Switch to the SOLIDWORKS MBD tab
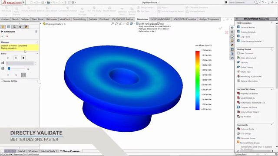278x156 pixels. tap(161, 19)
